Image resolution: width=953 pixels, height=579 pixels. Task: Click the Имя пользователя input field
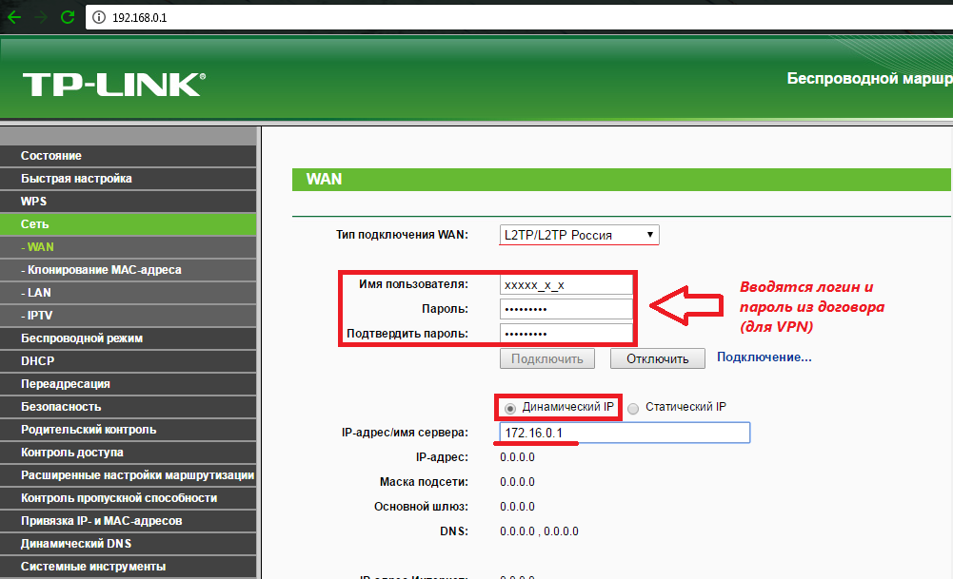pyautogui.click(x=566, y=284)
